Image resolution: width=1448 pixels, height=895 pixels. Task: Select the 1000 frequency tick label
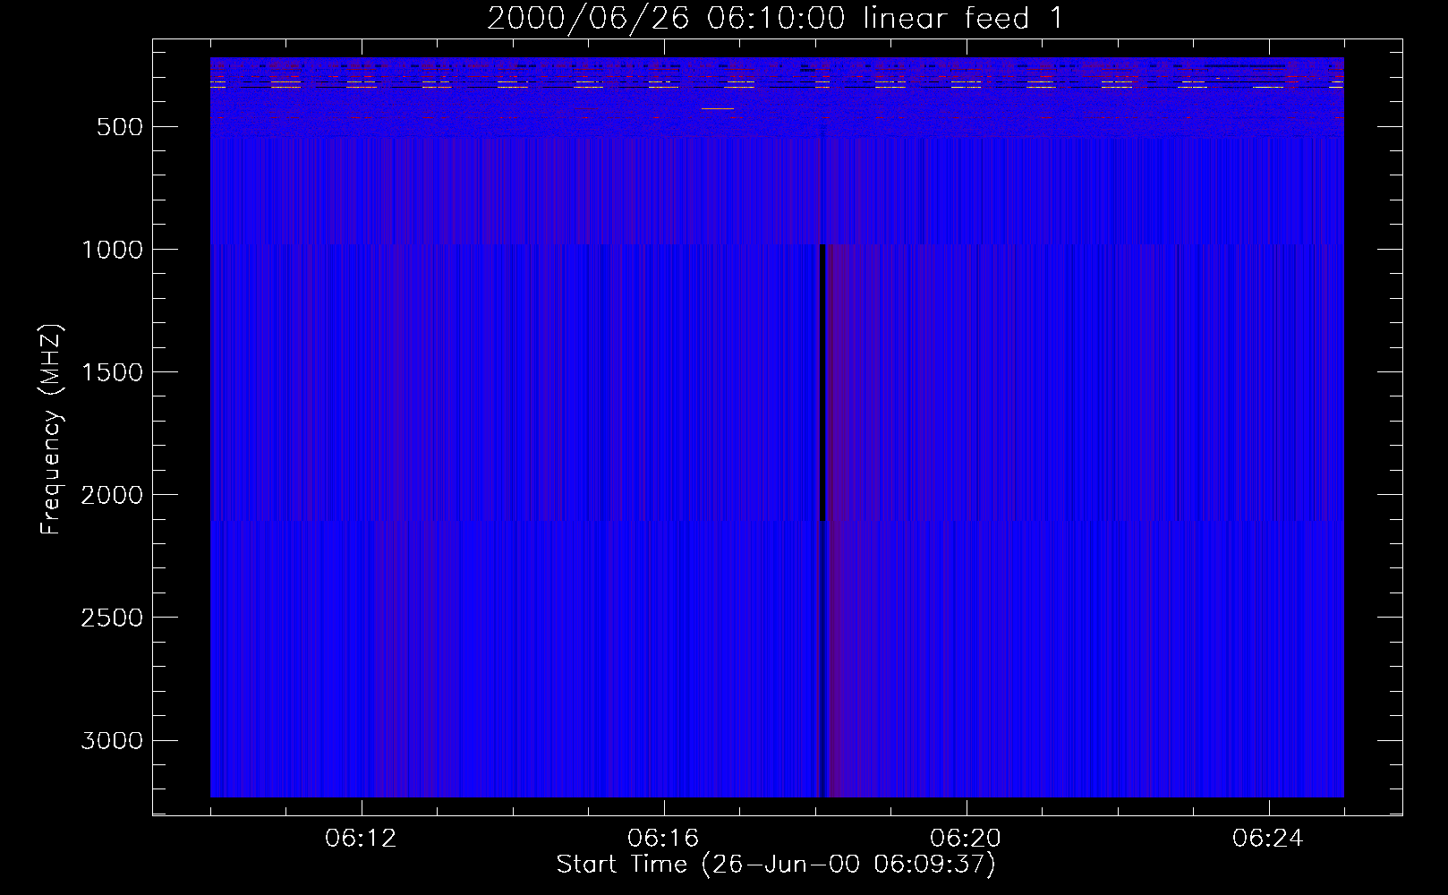[x=112, y=250]
